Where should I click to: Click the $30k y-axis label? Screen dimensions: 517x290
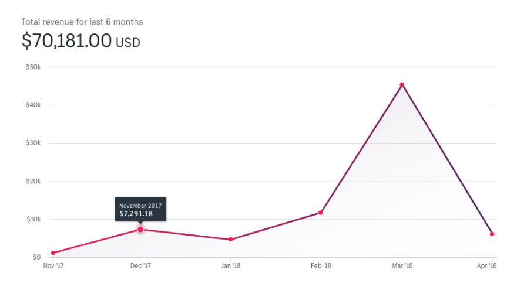32,143
